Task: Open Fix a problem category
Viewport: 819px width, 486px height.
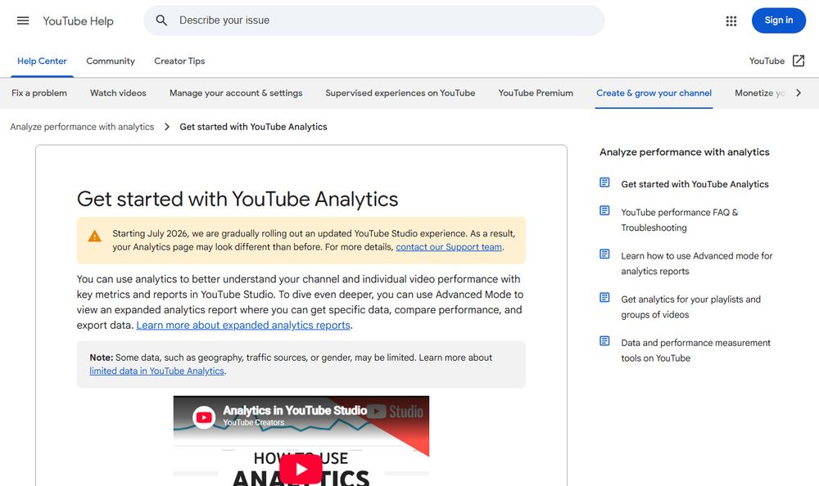Action: point(39,93)
